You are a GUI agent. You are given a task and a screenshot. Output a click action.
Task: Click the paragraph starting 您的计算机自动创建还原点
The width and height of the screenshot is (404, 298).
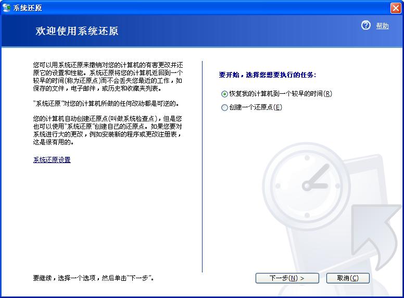(x=108, y=130)
